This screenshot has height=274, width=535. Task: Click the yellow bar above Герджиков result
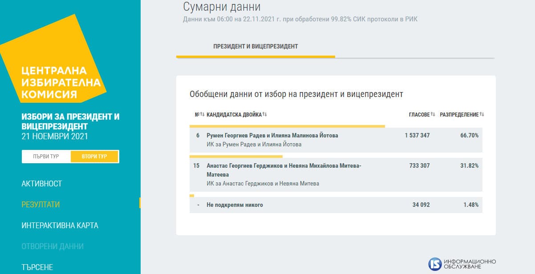(x=236, y=157)
